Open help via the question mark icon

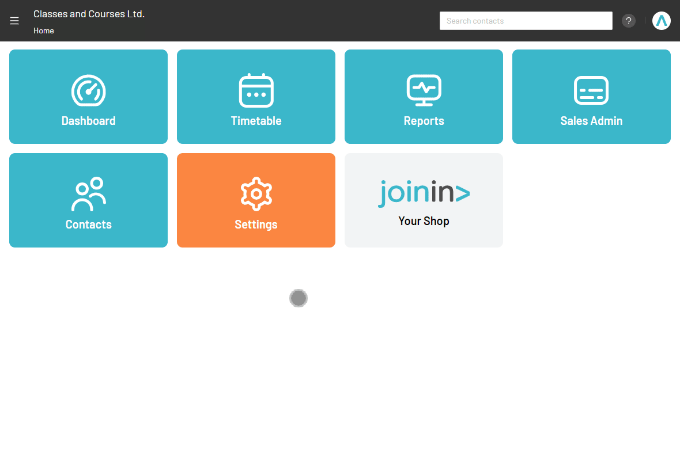(x=628, y=21)
